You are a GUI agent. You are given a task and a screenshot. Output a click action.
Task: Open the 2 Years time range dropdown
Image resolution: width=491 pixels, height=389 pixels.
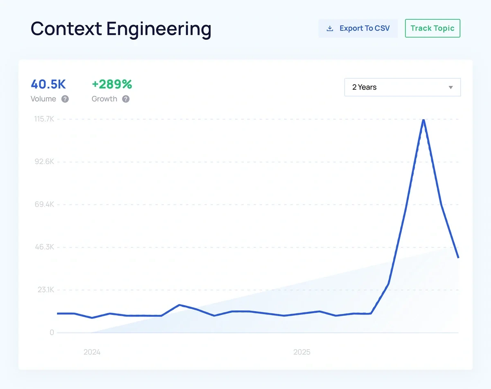(402, 87)
